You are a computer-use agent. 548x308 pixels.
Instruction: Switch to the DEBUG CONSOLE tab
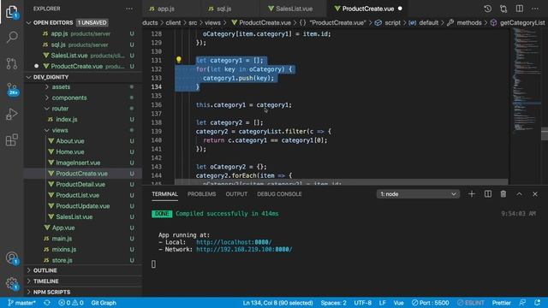point(279,194)
